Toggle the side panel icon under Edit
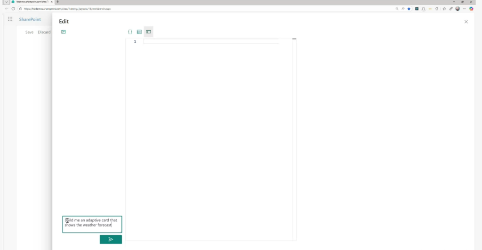Image resolution: width=482 pixels, height=250 pixels. (x=64, y=32)
